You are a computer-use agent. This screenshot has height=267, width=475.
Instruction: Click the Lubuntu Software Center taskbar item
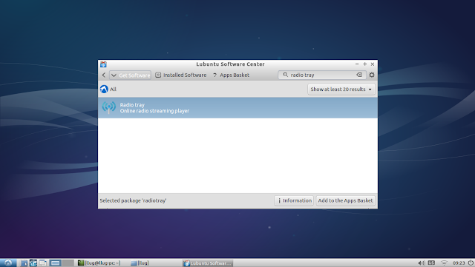pyautogui.click(x=208, y=263)
